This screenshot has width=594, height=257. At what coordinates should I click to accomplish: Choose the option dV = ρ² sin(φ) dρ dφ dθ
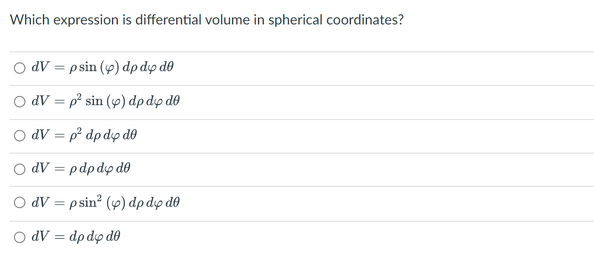point(19,101)
